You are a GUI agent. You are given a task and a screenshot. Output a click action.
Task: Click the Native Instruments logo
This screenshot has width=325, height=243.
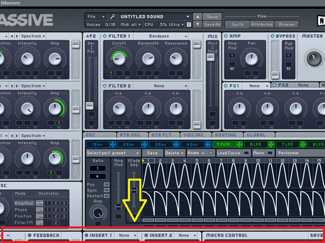(x=321, y=21)
